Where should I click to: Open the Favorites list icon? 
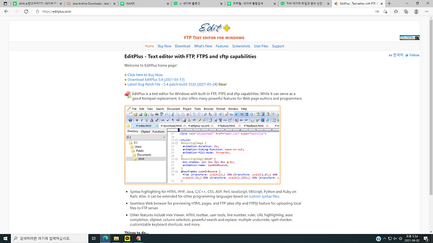396,11
